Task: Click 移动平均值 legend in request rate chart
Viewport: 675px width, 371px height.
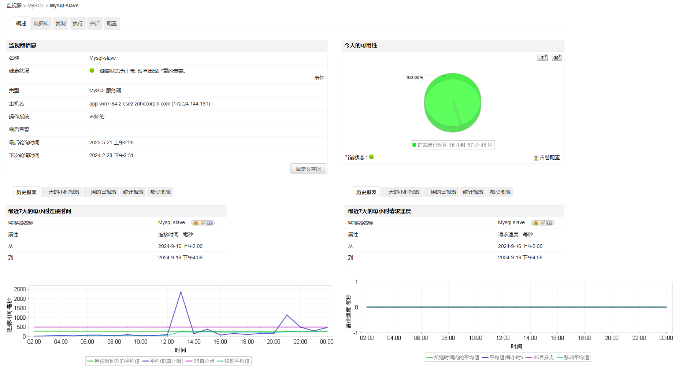Action: [573, 357]
